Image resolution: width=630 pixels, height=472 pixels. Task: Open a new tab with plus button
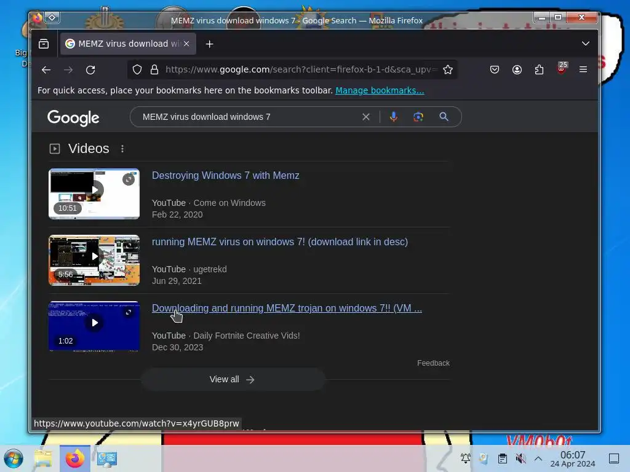pyautogui.click(x=209, y=44)
